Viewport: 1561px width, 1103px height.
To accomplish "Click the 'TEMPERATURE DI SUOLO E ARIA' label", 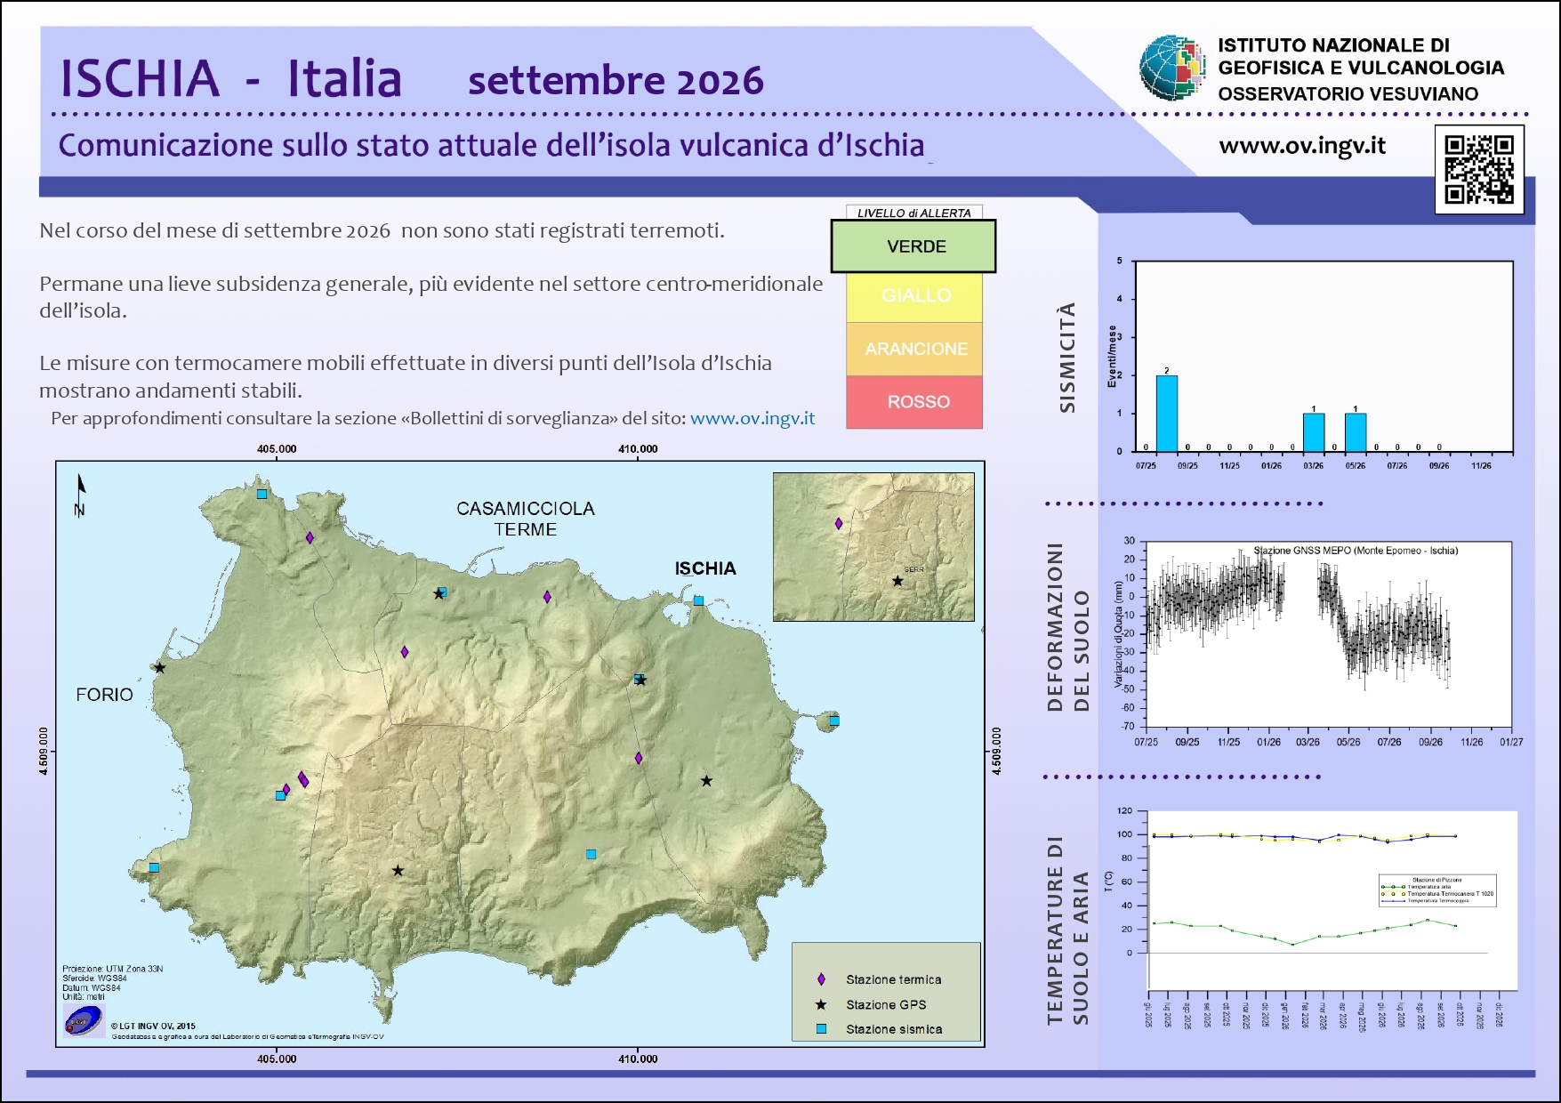I will (x=1067, y=930).
